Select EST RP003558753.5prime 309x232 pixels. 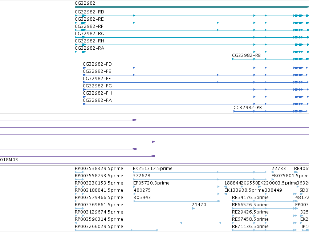pyautogui.click(x=99, y=176)
